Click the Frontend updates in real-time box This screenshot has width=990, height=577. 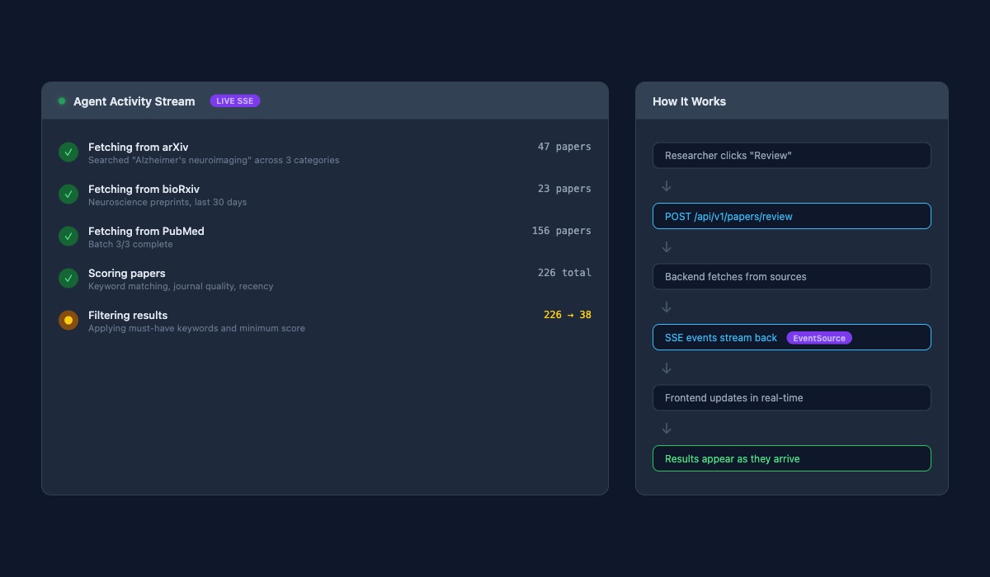click(x=791, y=397)
